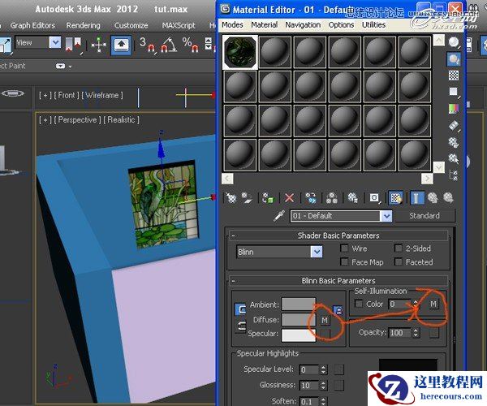Image resolution: width=487 pixels, height=406 pixels.
Task: Toggle Show Shaded Material in Viewport icon
Action: [x=395, y=197]
